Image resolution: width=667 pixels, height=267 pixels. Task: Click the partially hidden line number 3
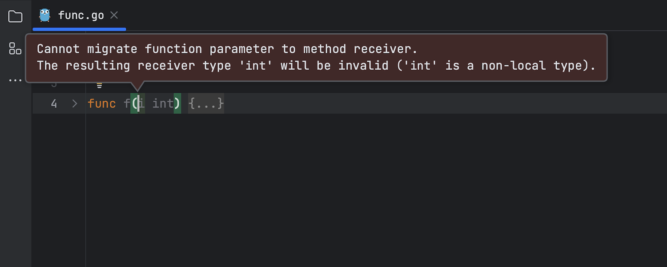click(x=54, y=84)
